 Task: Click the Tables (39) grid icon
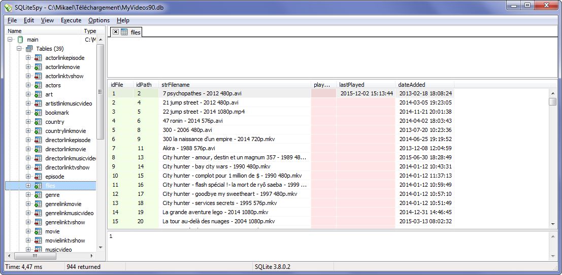(29, 49)
